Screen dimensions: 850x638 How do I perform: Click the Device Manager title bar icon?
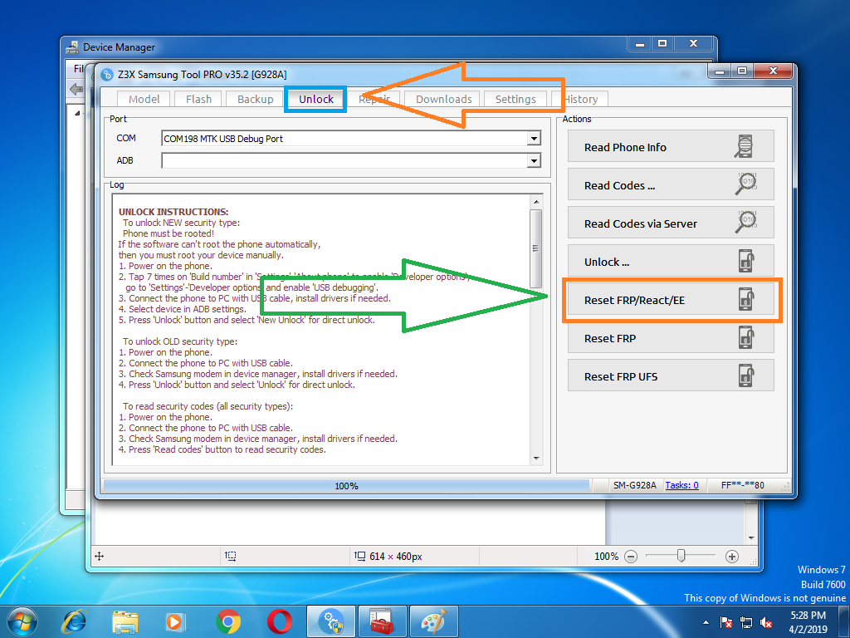tap(72, 47)
